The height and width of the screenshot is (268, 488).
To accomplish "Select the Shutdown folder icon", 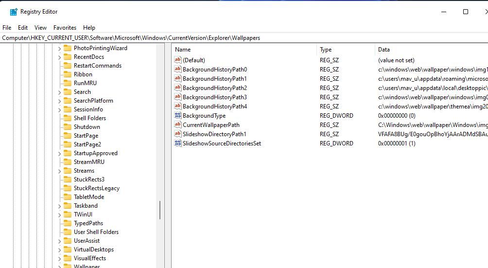I will (x=68, y=126).
